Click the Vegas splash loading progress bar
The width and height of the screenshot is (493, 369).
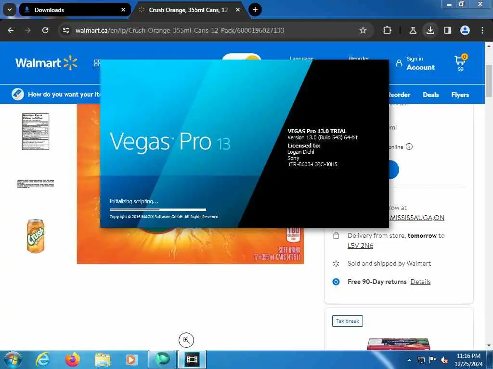tap(158, 209)
